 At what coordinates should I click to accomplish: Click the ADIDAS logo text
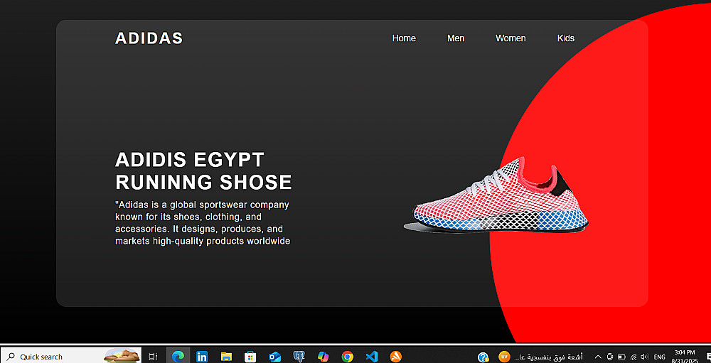[149, 38]
